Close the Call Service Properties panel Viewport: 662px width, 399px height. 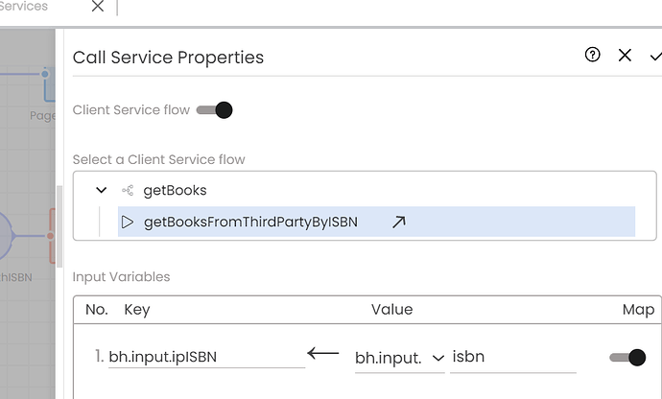[625, 55]
